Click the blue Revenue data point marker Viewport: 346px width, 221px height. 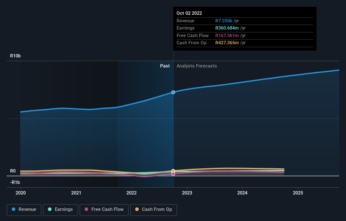pyautogui.click(x=173, y=92)
